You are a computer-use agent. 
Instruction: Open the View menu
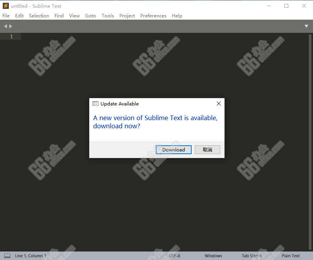[74, 16]
